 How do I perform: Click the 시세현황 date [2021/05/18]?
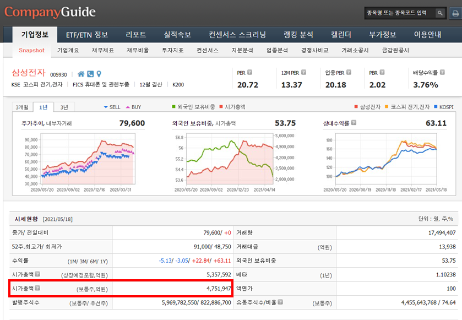(57, 219)
